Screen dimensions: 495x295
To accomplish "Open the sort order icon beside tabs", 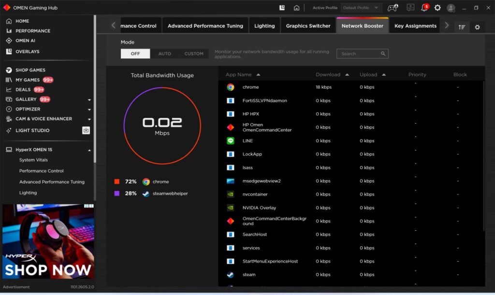I will click(x=462, y=27).
